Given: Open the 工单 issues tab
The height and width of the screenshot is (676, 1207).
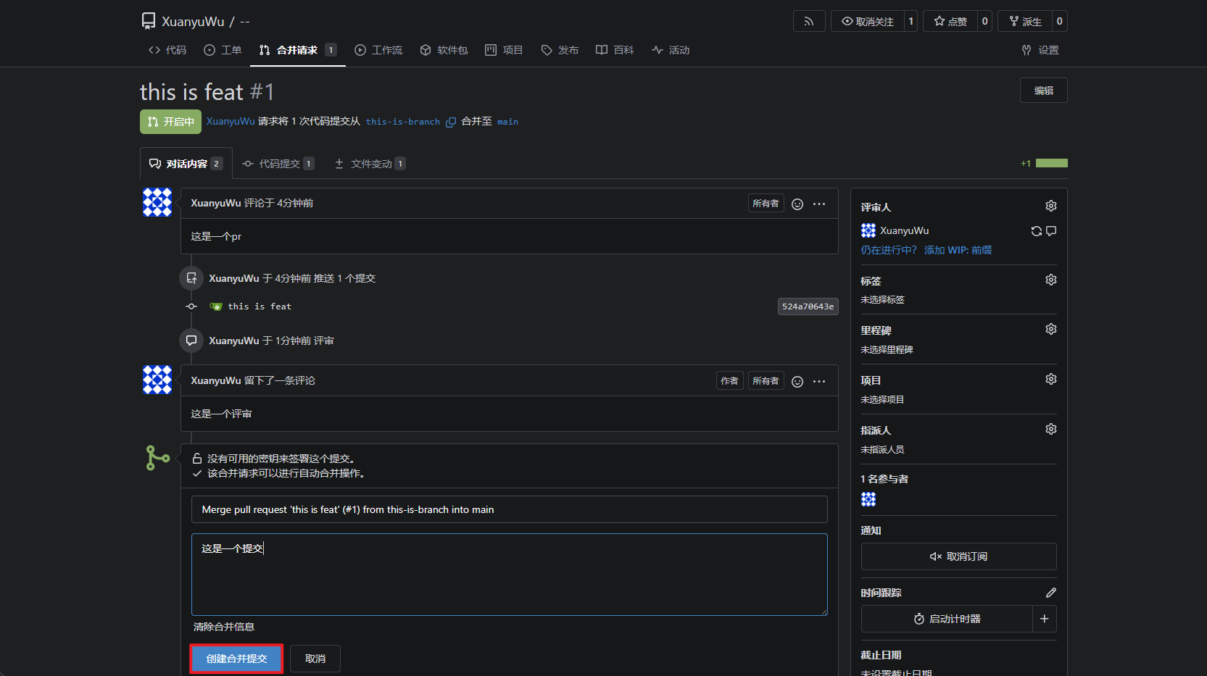Looking at the screenshot, I should click(x=223, y=50).
